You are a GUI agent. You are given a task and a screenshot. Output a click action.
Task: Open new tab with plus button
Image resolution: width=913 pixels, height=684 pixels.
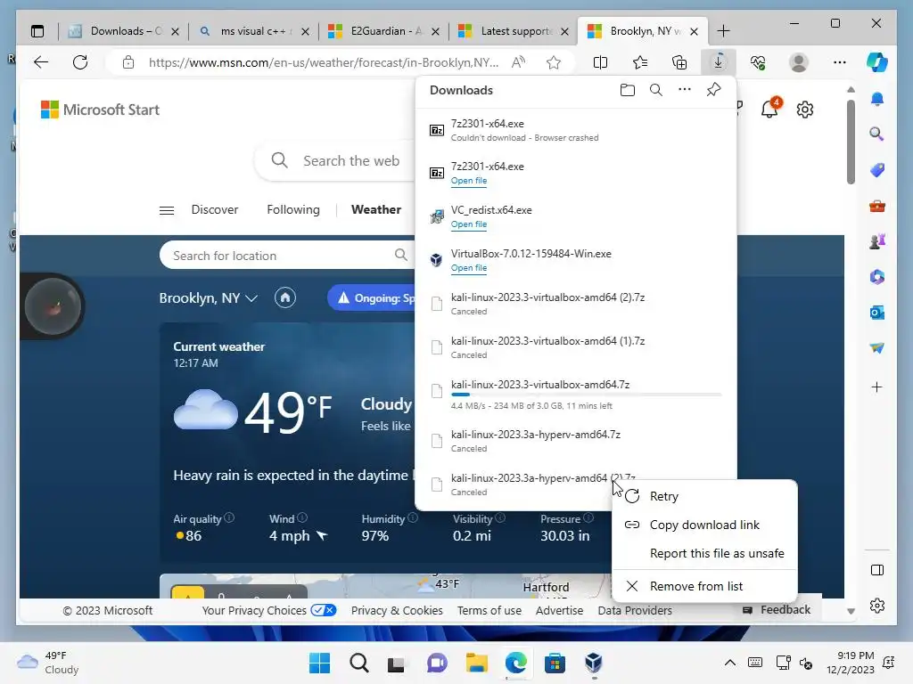(x=723, y=31)
